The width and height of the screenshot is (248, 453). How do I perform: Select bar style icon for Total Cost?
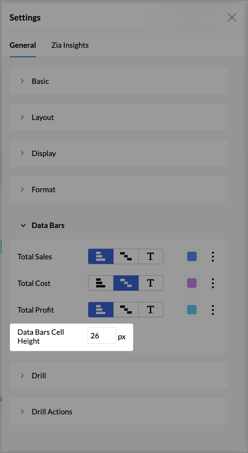101,283
